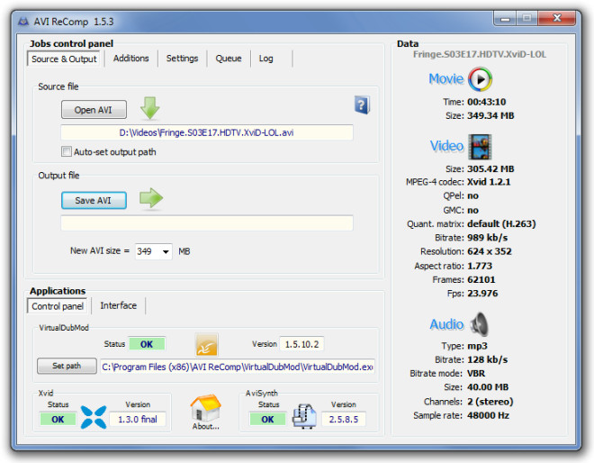The width and height of the screenshot is (594, 463).
Task: Click the movie time 00:43:10 value
Action: click(x=487, y=102)
